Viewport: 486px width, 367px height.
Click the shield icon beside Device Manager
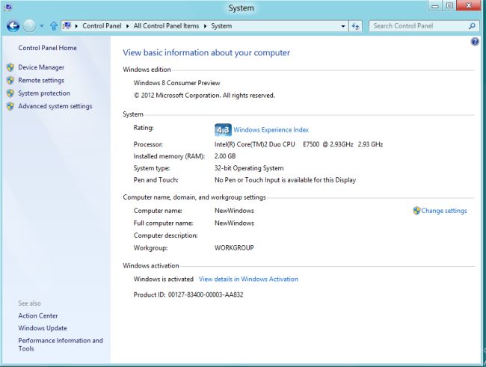click(x=10, y=67)
